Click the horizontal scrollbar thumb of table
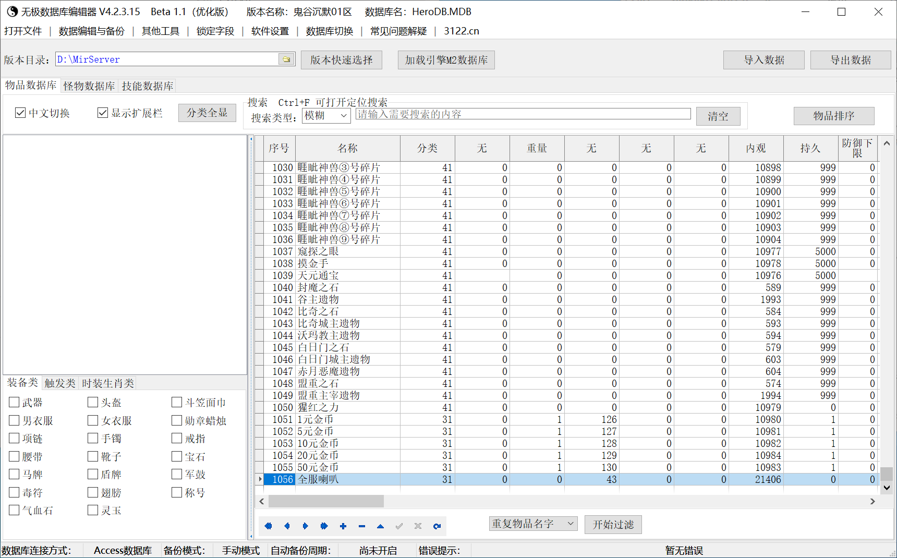 click(x=326, y=501)
